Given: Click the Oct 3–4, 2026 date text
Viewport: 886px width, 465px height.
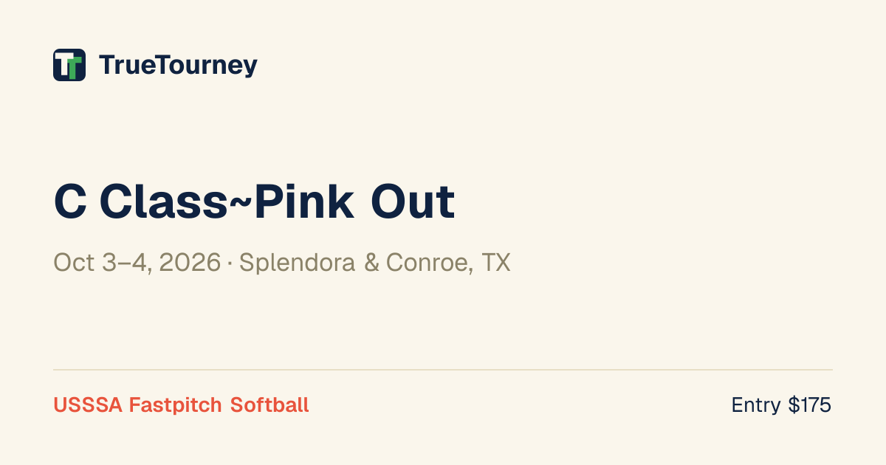Looking at the screenshot, I should point(137,263).
